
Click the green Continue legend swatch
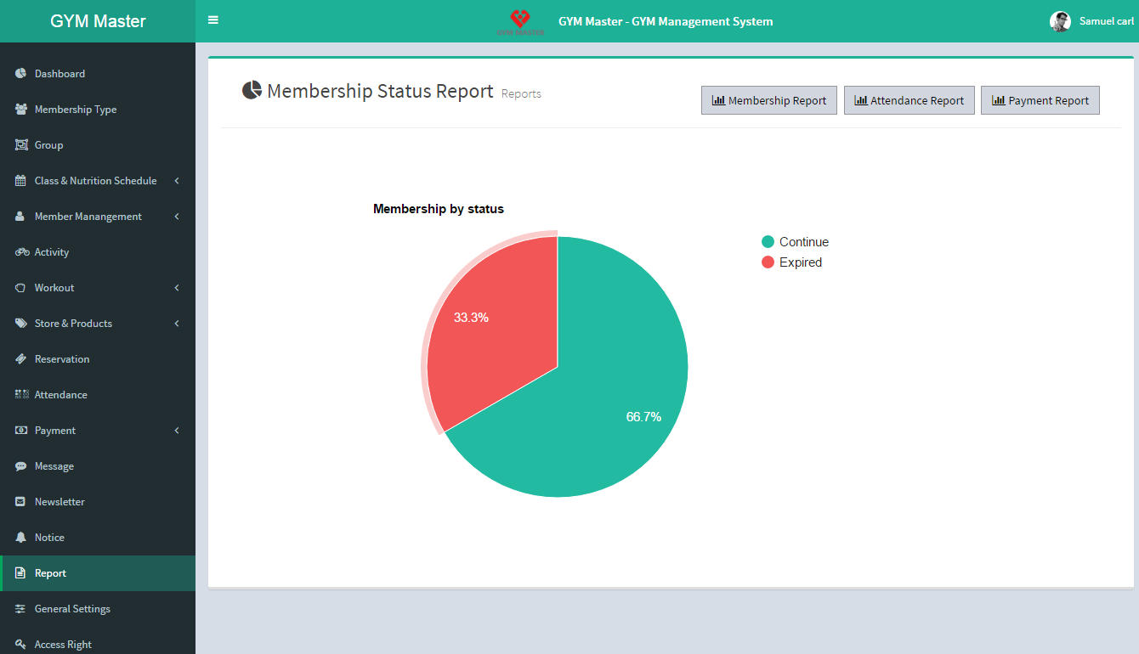(768, 242)
